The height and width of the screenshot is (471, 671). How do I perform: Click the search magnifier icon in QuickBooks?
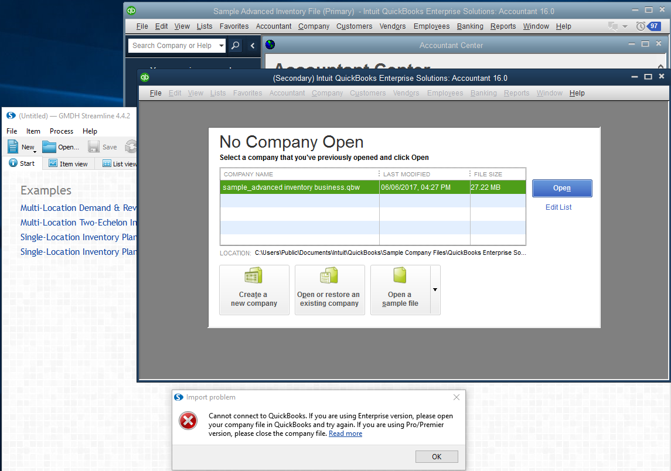(x=234, y=46)
